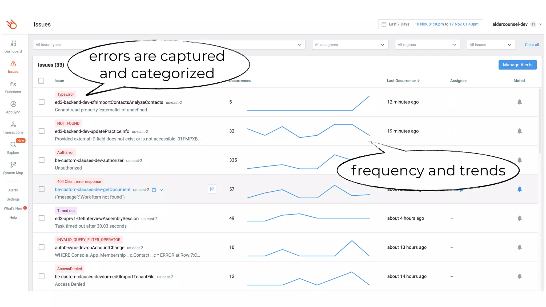This screenshot has height=307, width=546.
Task: Click the What's New notification badge
Action: click(25, 208)
